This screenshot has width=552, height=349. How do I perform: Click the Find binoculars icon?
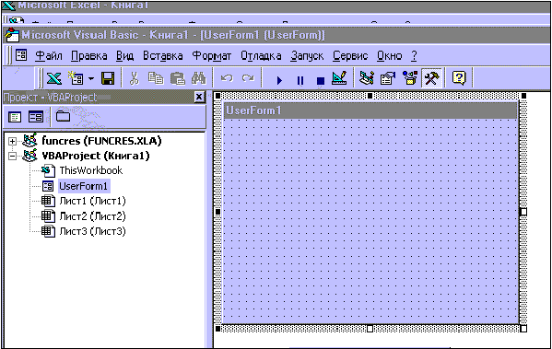198,78
